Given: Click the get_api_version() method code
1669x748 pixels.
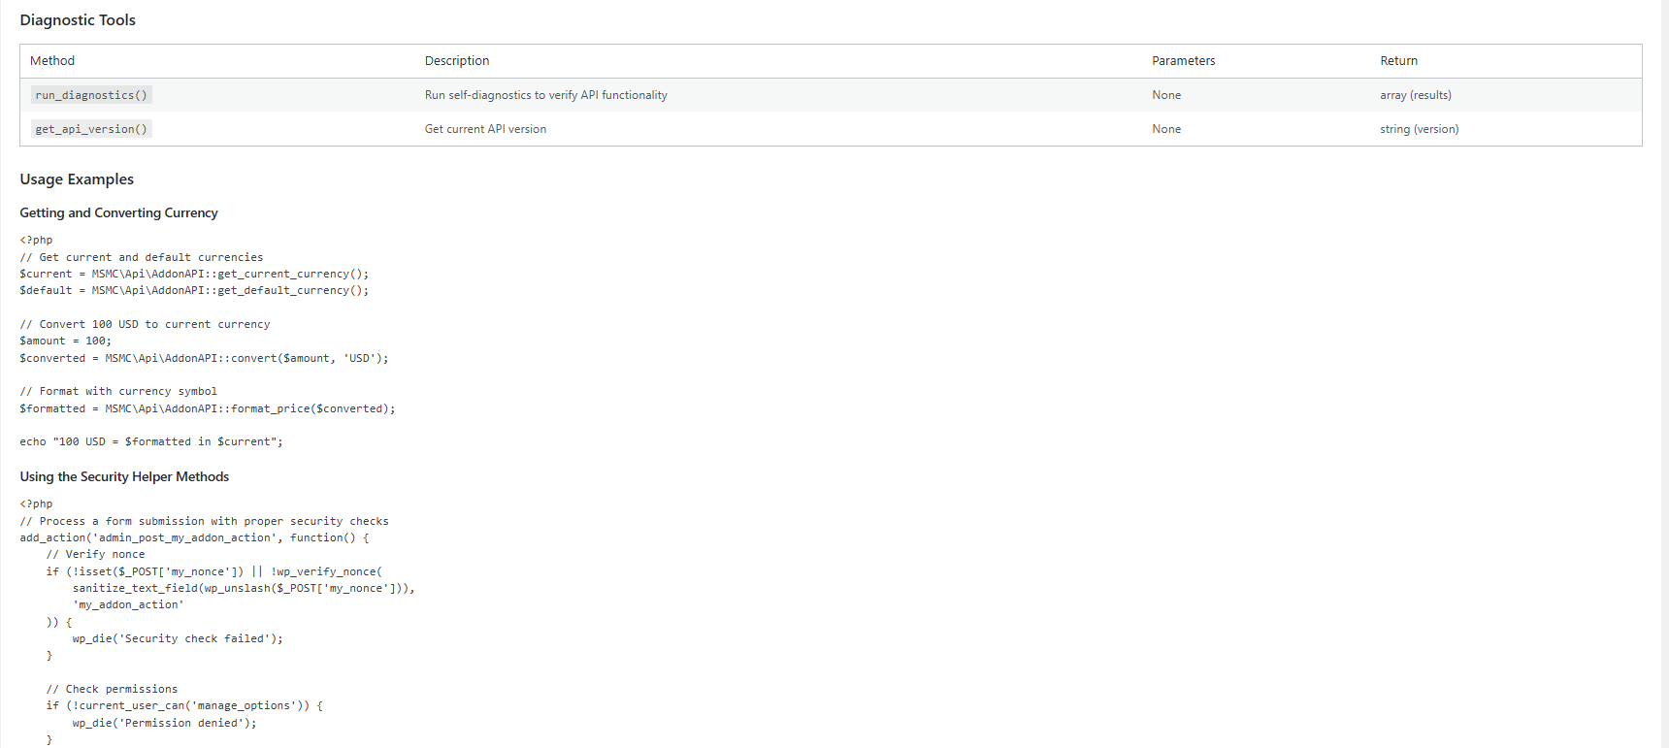Looking at the screenshot, I should pyautogui.click(x=91, y=129).
